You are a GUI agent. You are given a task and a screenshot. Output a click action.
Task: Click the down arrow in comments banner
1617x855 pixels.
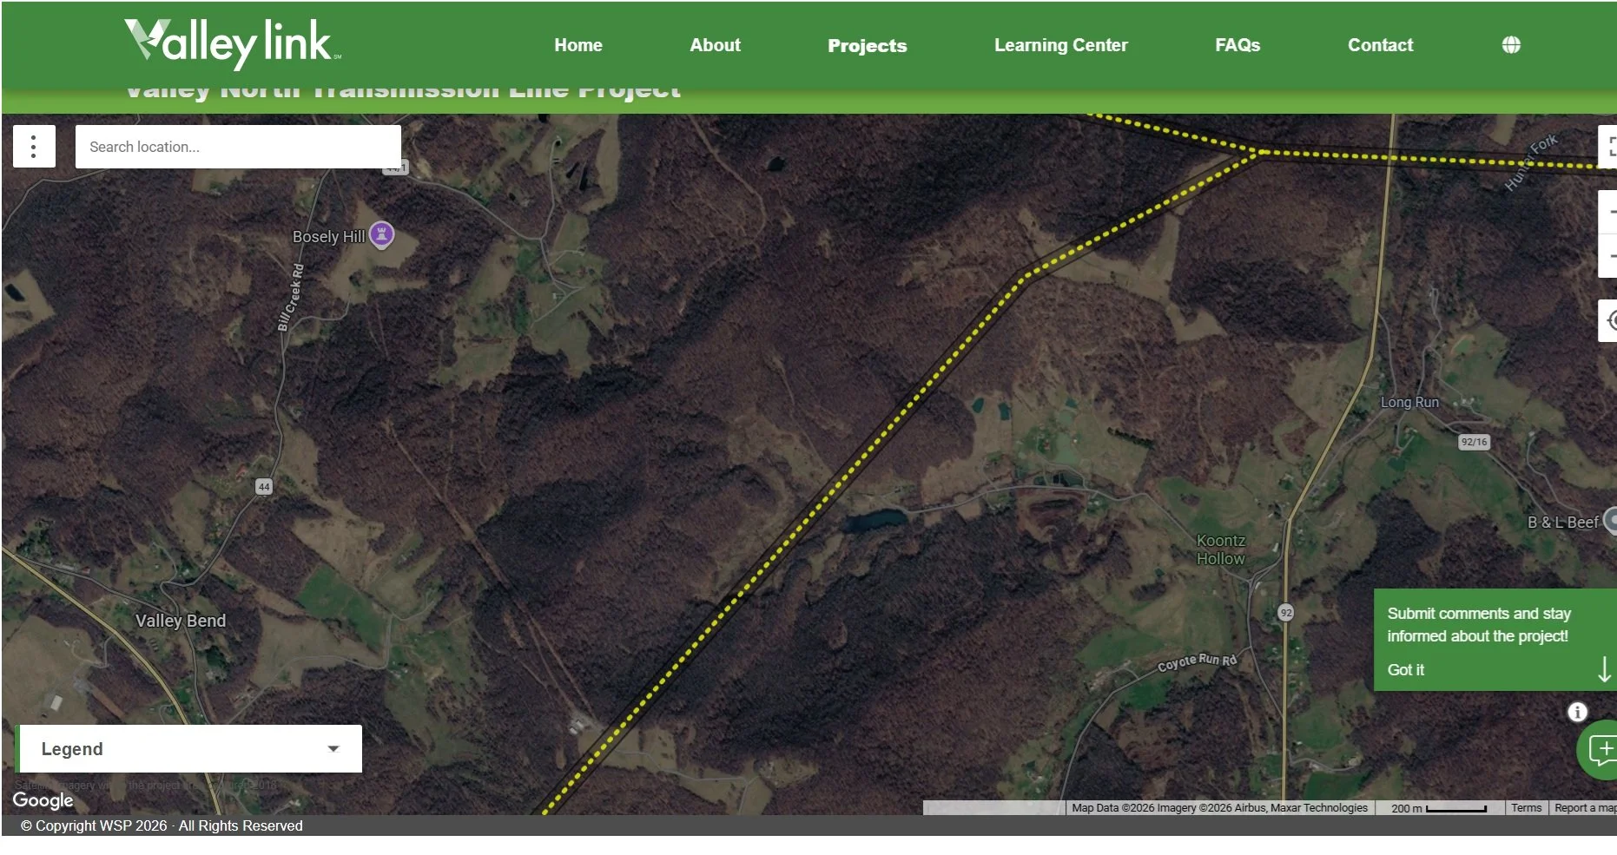tap(1604, 669)
